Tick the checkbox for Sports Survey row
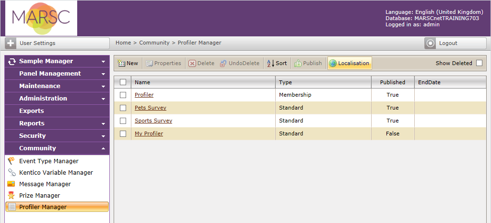 [x=123, y=121]
